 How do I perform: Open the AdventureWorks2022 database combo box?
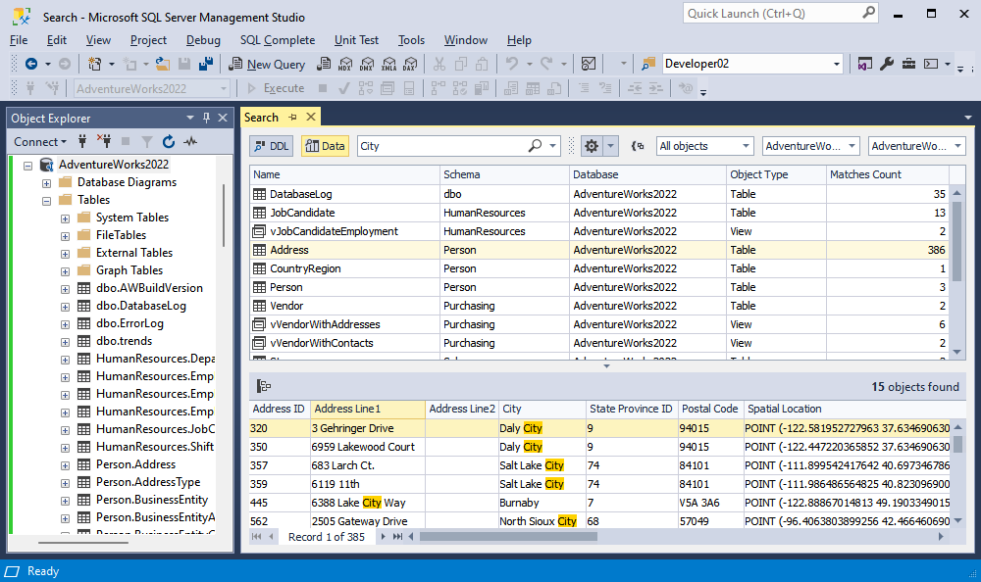tap(151, 89)
